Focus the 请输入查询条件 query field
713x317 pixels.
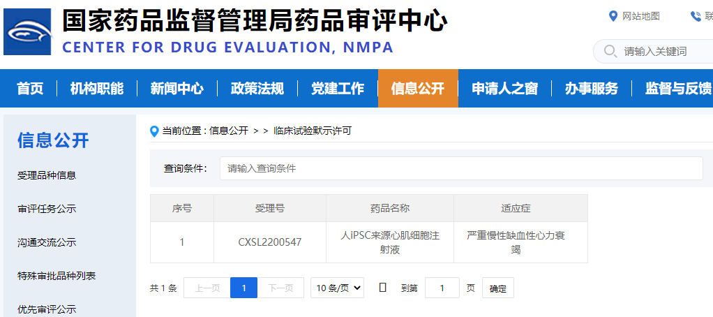461,168
